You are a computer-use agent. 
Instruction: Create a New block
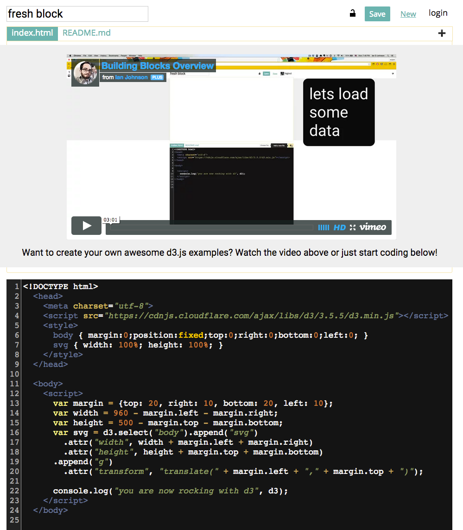408,14
